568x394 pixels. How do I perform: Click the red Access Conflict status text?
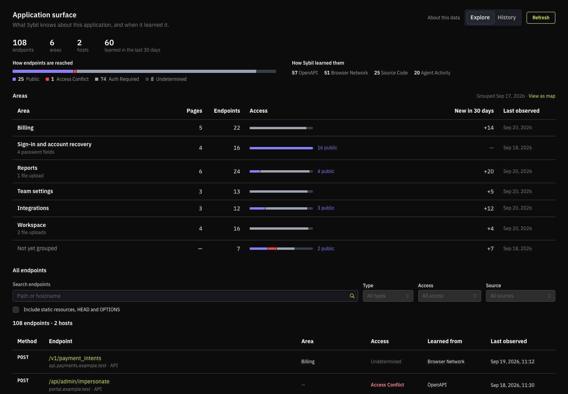click(x=387, y=385)
